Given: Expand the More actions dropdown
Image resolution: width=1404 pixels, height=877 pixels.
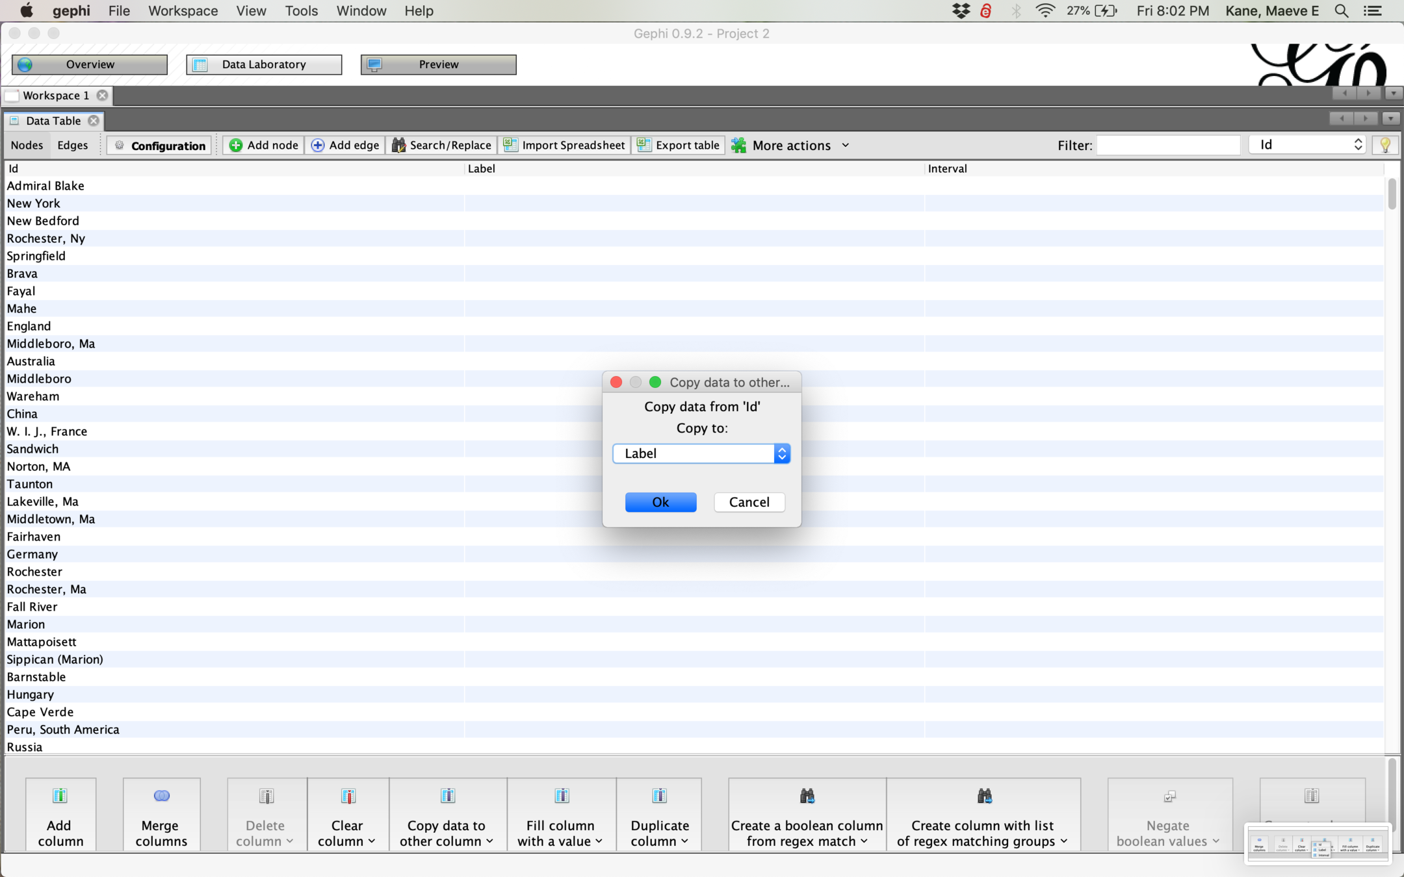Looking at the screenshot, I should 791,146.
